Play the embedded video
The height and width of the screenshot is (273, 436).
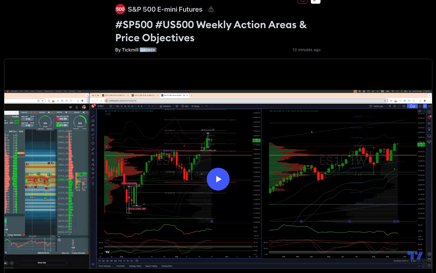(218, 179)
